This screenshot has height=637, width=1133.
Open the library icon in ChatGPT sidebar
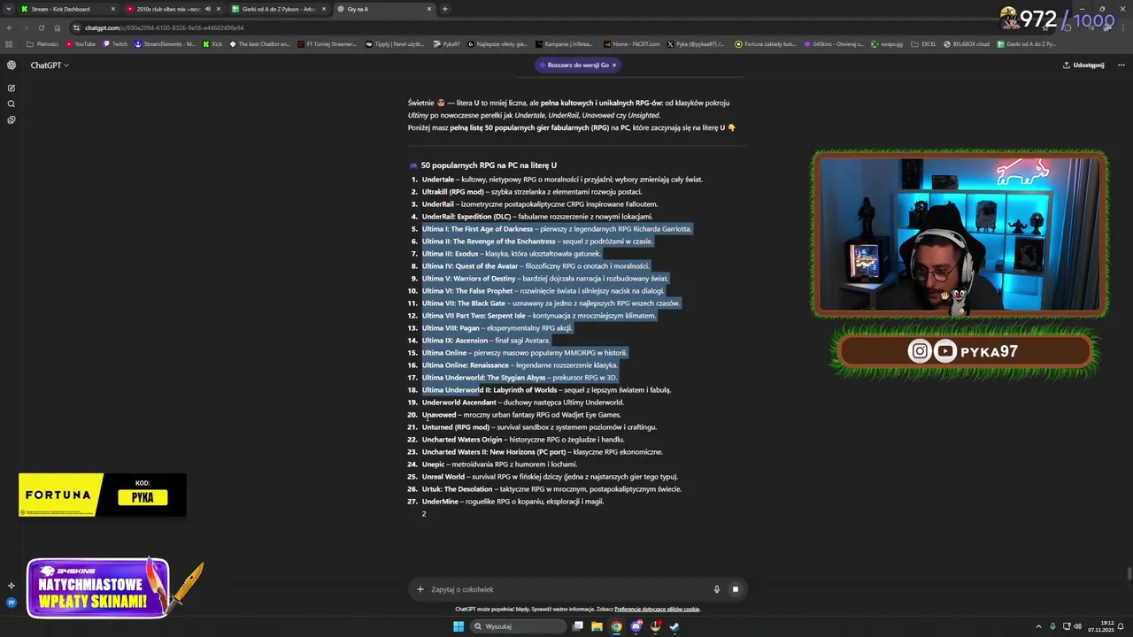click(x=12, y=119)
